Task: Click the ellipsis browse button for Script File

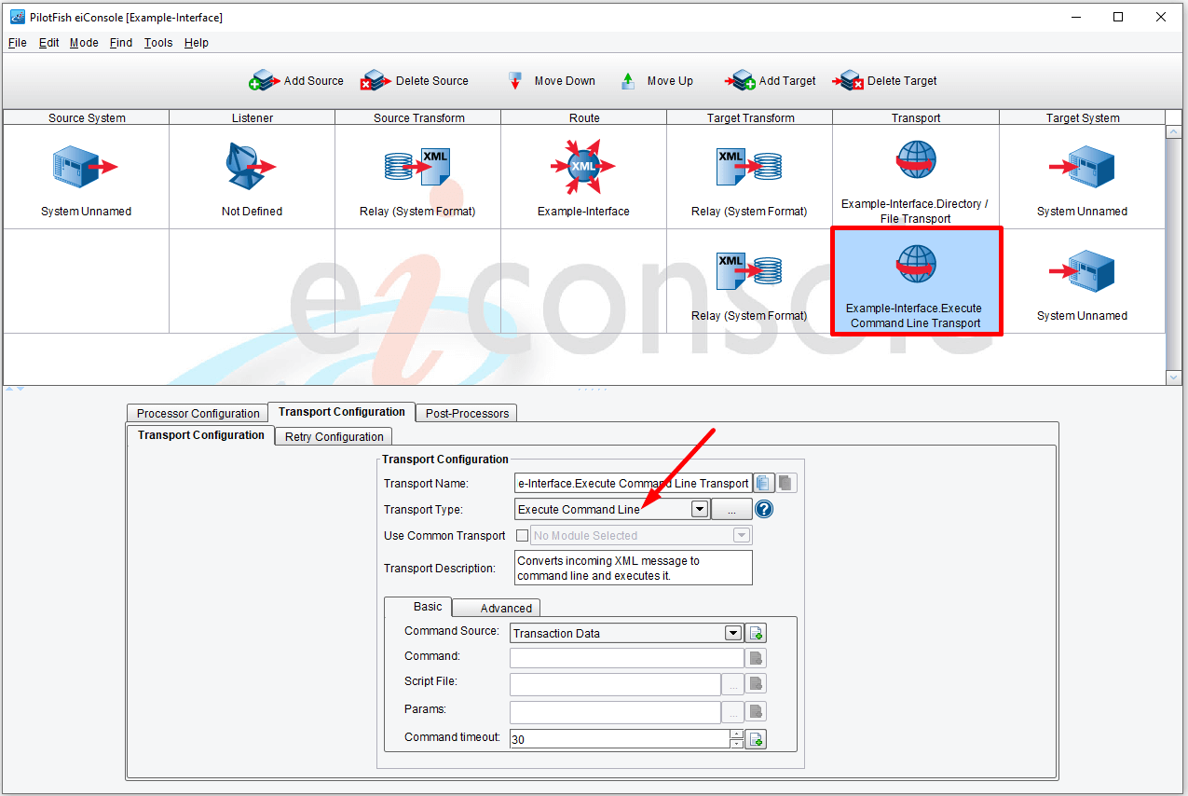Action: click(x=733, y=684)
